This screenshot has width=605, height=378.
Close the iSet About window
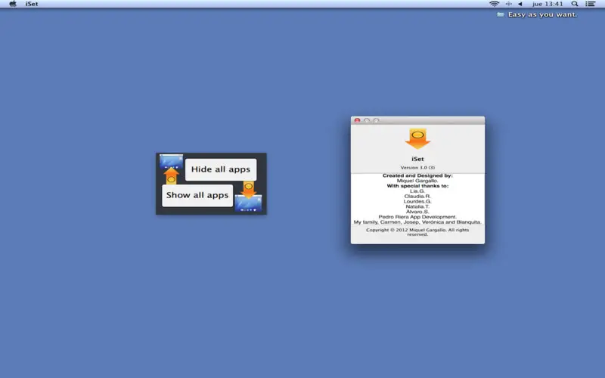[357, 120]
